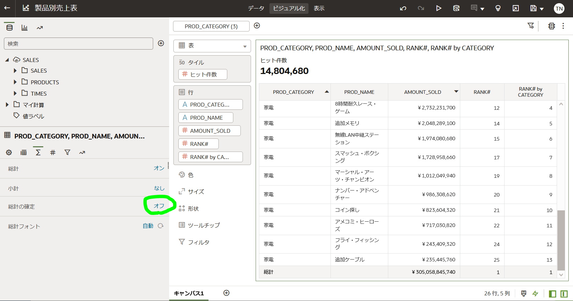The image size is (573, 301).
Task: Expand the マイ計算 folder
Action: (x=7, y=105)
